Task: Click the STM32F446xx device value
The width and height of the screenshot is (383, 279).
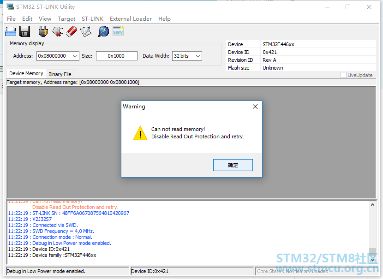Action: [278, 44]
